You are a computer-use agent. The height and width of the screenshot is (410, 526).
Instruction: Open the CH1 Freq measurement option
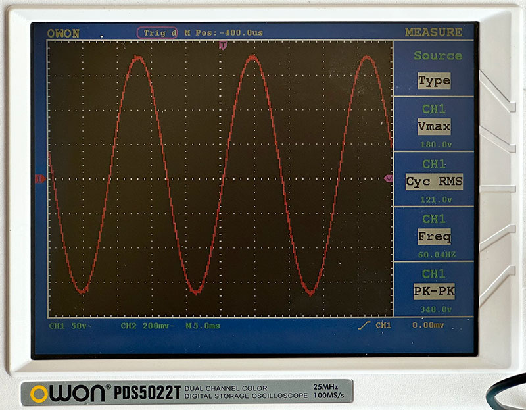(x=434, y=236)
